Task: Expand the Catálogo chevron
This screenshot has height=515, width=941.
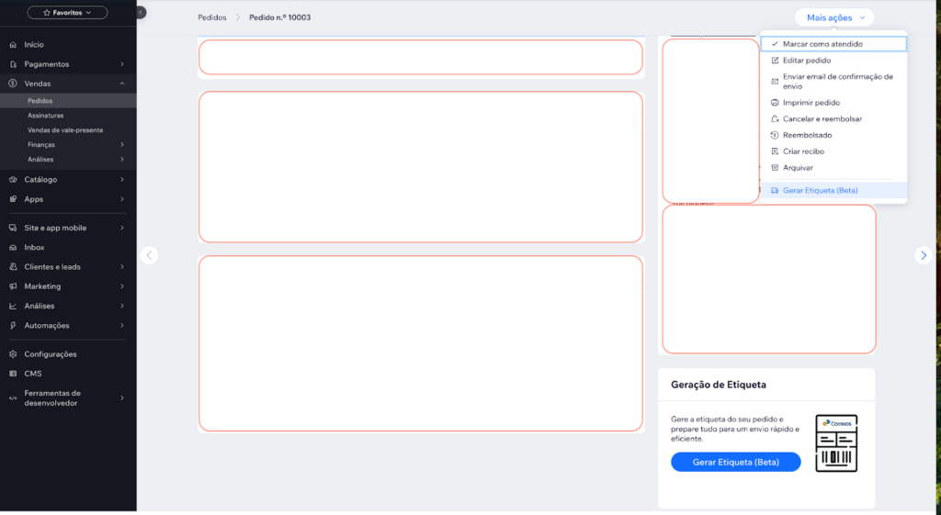Action: (x=122, y=179)
